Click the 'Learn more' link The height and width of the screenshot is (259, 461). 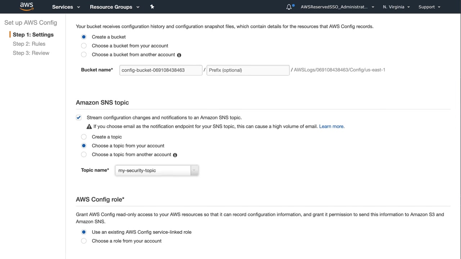331,127
